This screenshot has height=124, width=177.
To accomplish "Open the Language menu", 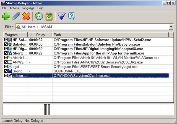I will [28, 8].
